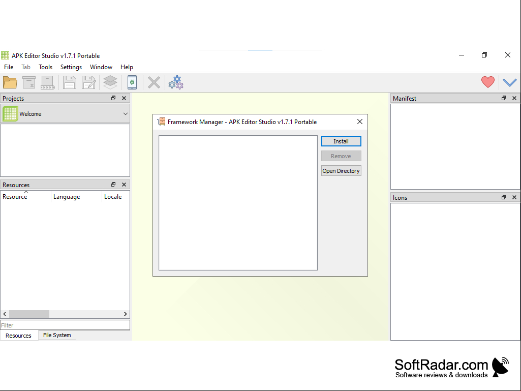Click the Optimize external APK box icon
Screen dimensions: 521x391
pyautogui.click(x=29, y=82)
